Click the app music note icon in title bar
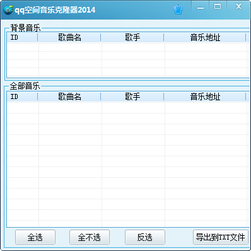This screenshot has width=251, height=251. pos(8,9)
